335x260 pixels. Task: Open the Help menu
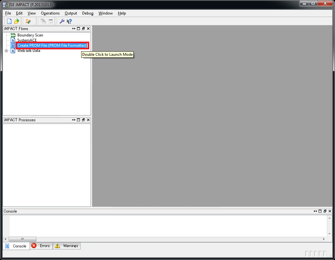pyautogui.click(x=122, y=13)
